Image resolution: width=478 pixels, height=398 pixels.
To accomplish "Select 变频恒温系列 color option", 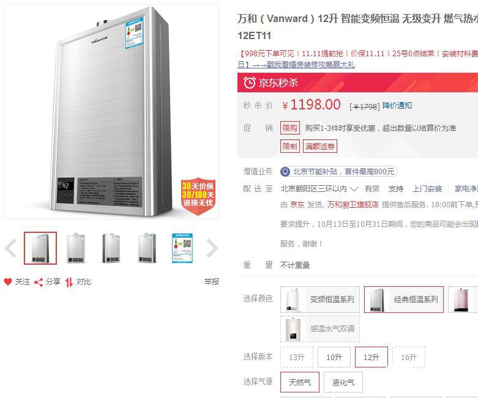I will pyautogui.click(x=320, y=300).
